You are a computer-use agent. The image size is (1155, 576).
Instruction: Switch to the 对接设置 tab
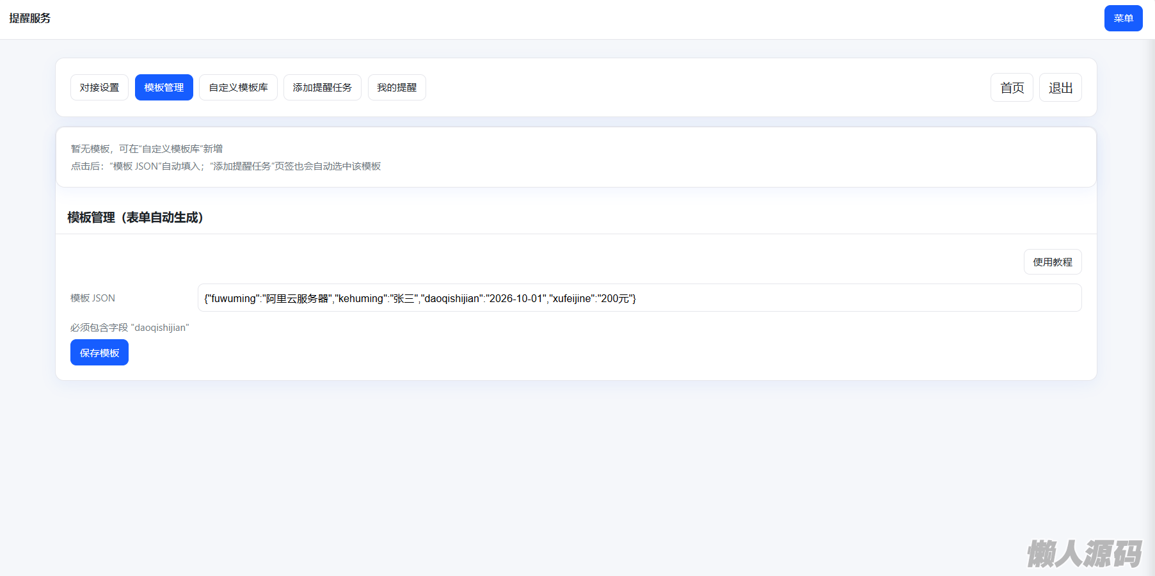pos(99,88)
